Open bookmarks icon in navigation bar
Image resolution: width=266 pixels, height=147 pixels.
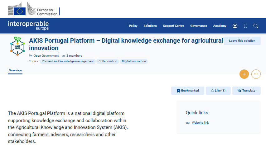pyautogui.click(x=245, y=26)
